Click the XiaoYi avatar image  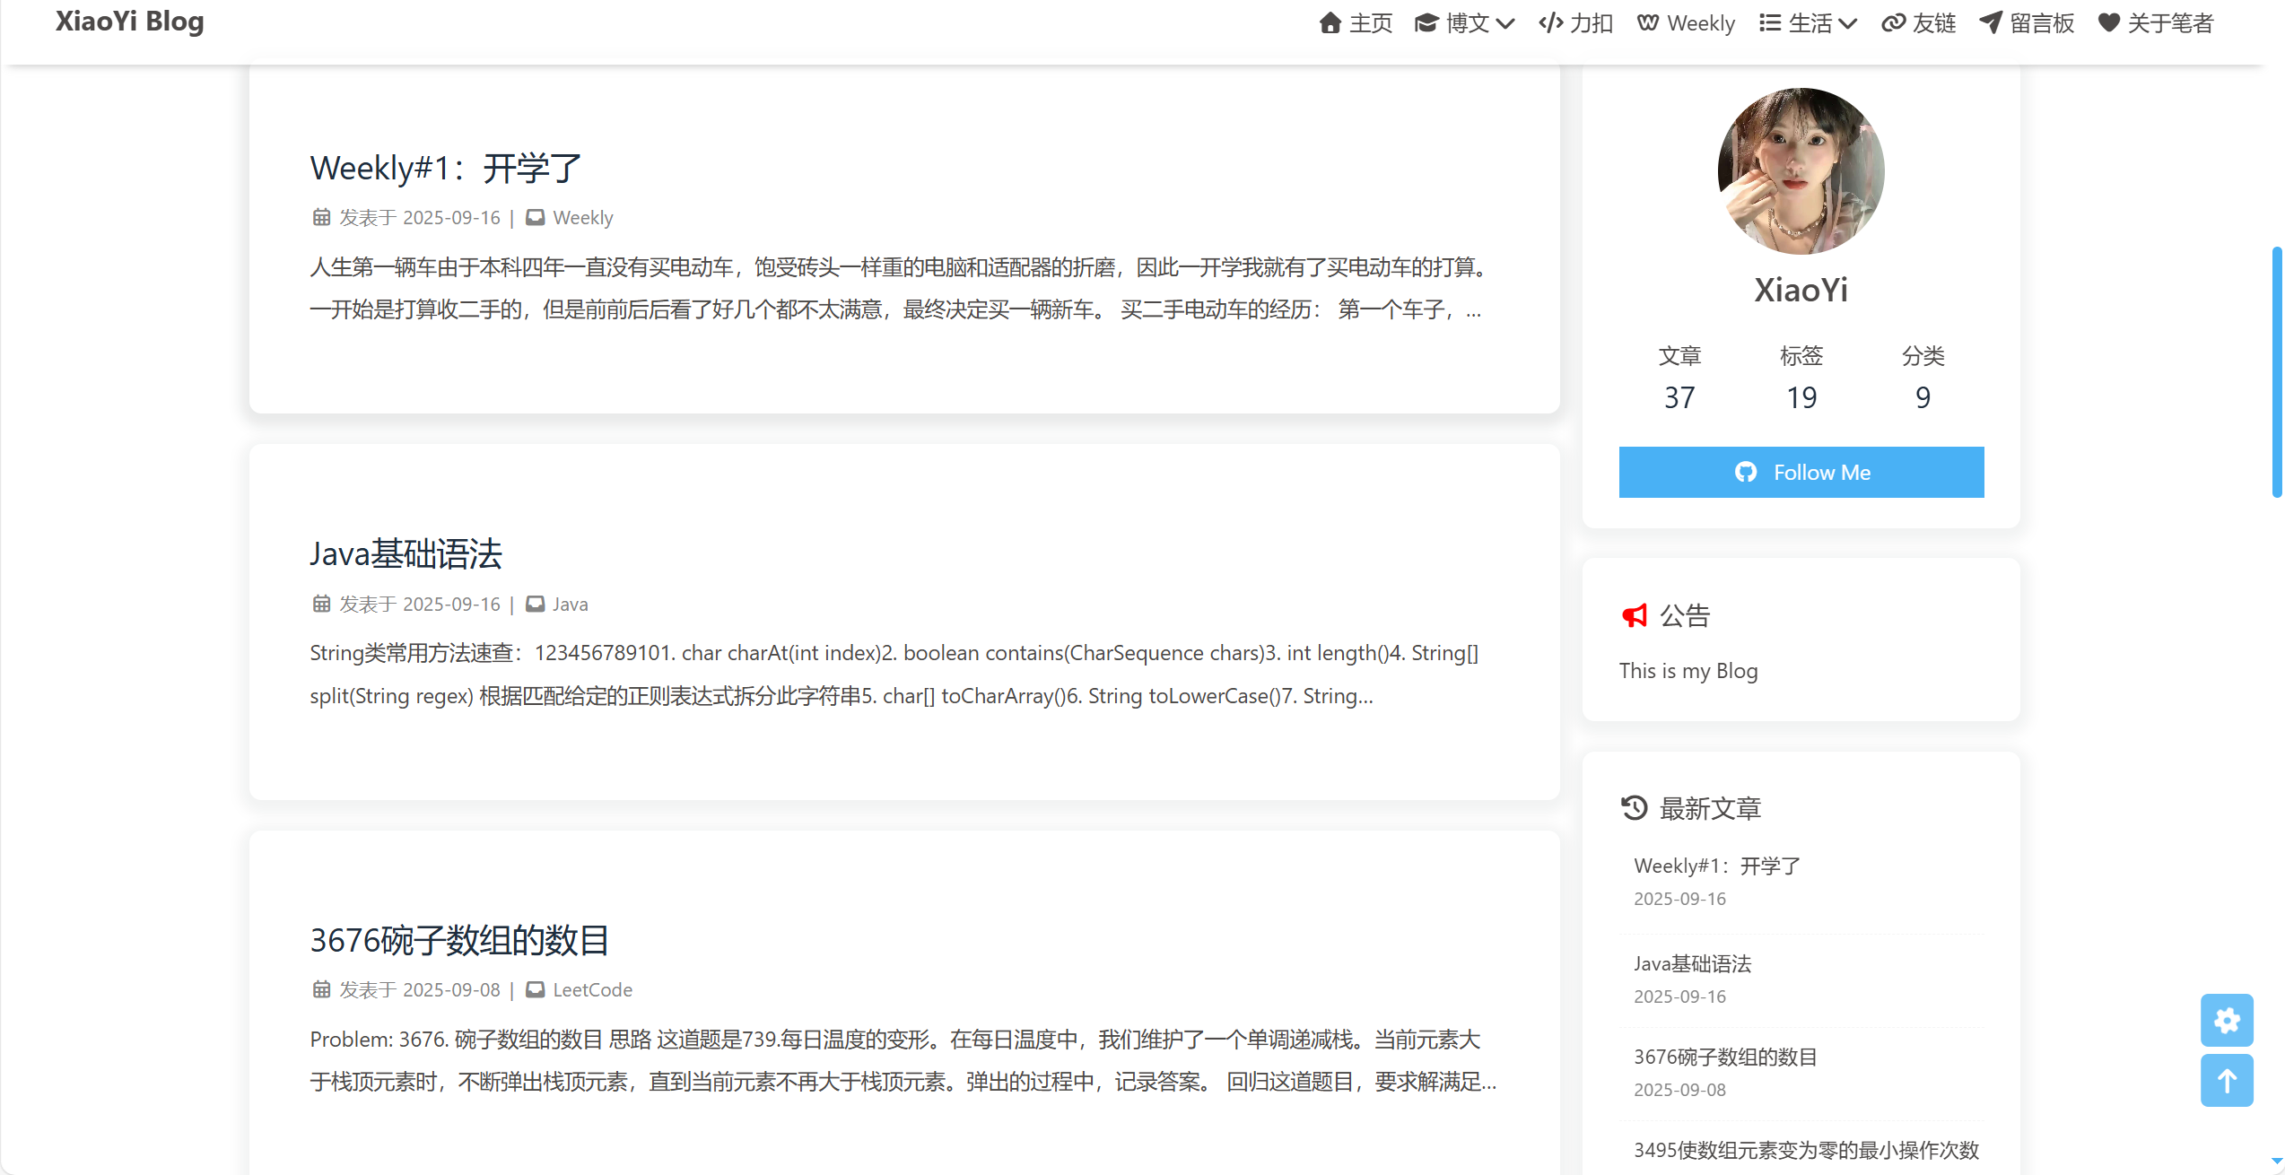(1801, 170)
